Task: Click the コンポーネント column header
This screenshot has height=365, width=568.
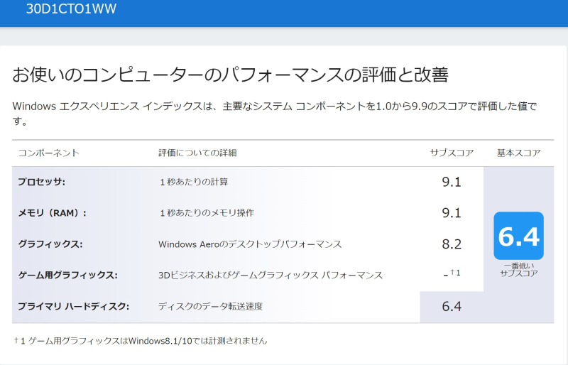Action: (48, 153)
